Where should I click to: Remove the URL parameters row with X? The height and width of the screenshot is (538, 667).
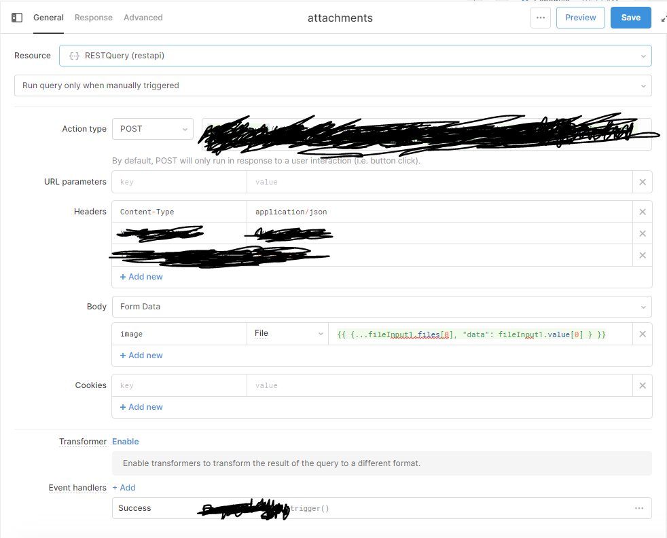click(643, 182)
